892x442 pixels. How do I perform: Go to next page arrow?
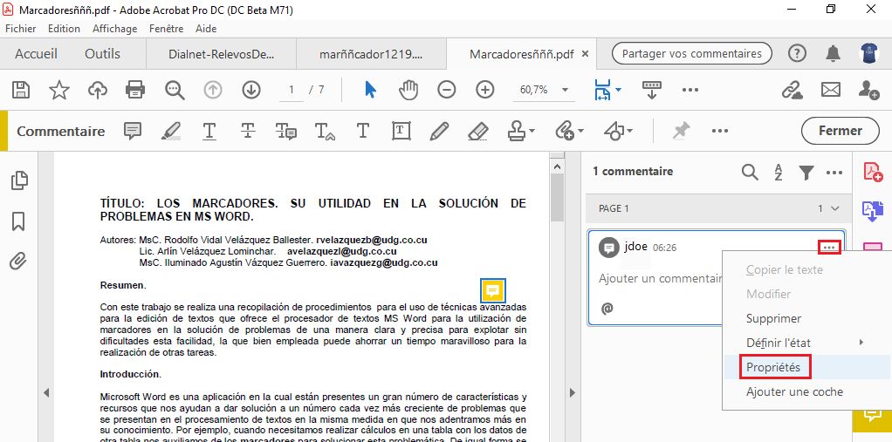tap(250, 90)
